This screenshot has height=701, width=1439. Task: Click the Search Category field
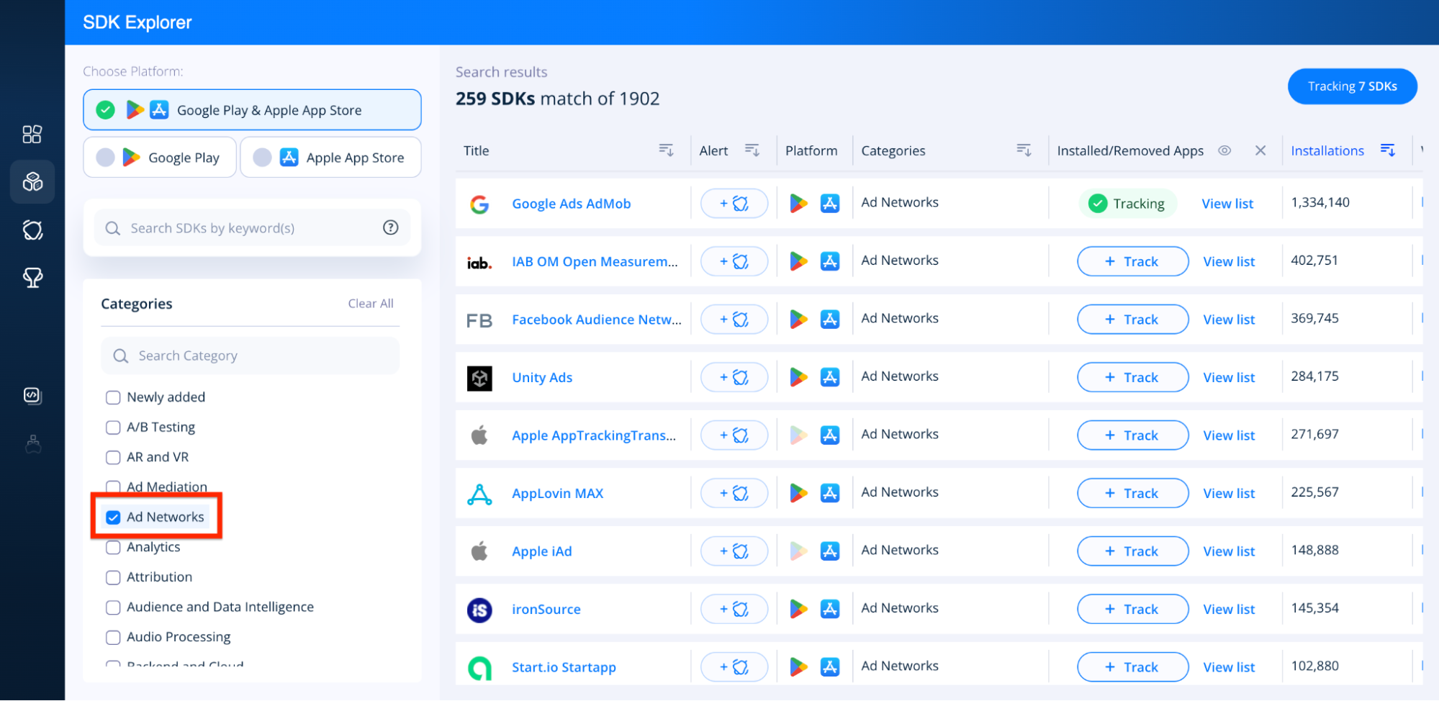pos(250,356)
